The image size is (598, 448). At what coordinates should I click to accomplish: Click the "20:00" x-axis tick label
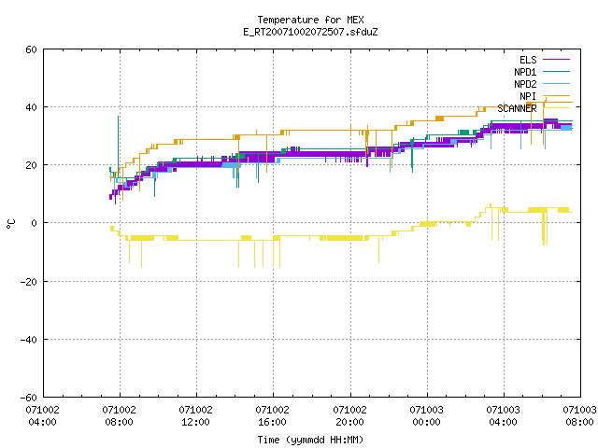point(349,422)
